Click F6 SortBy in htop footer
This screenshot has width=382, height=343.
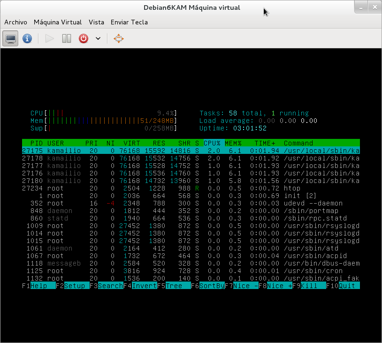coord(208,285)
